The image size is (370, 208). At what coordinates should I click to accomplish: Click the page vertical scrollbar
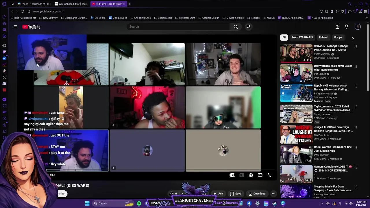coord(368,58)
